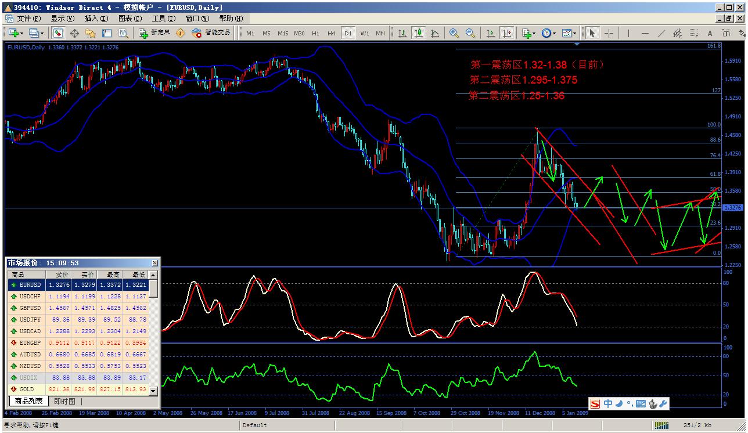The height and width of the screenshot is (433, 748).
Task: Switch to line chart display
Action: coord(434,33)
